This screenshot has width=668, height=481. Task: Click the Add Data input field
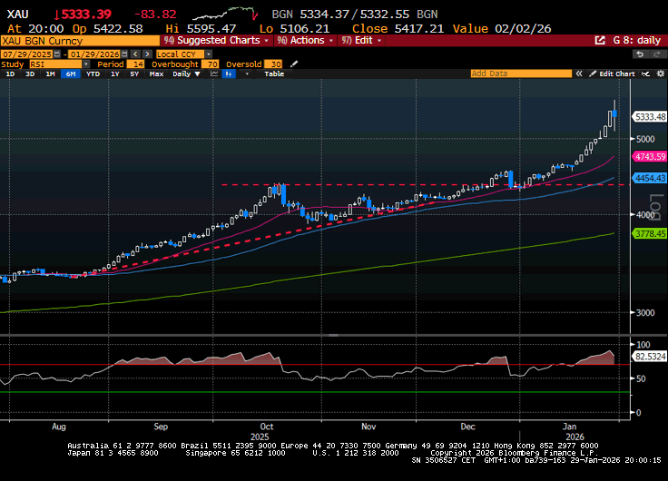click(522, 74)
